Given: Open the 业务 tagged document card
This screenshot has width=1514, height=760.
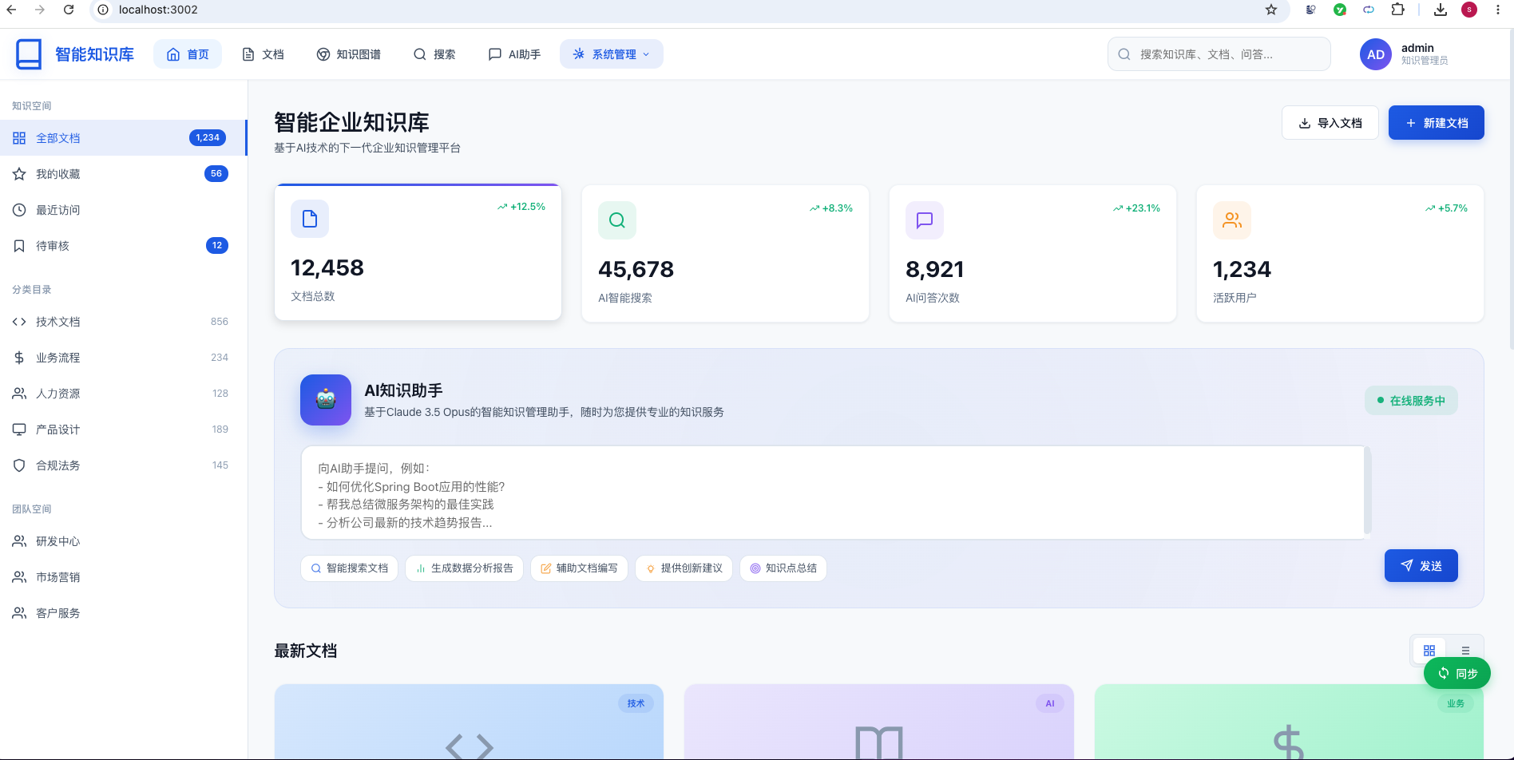Looking at the screenshot, I should tap(1289, 722).
